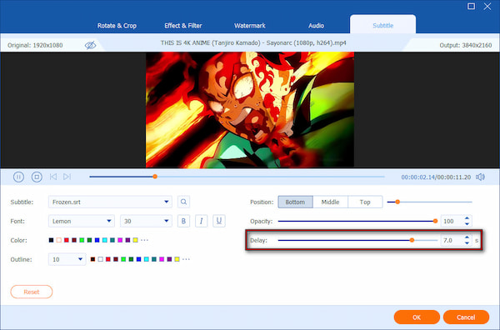The image size is (500, 330).
Task: Set subtitle position to Top
Action: (365, 202)
